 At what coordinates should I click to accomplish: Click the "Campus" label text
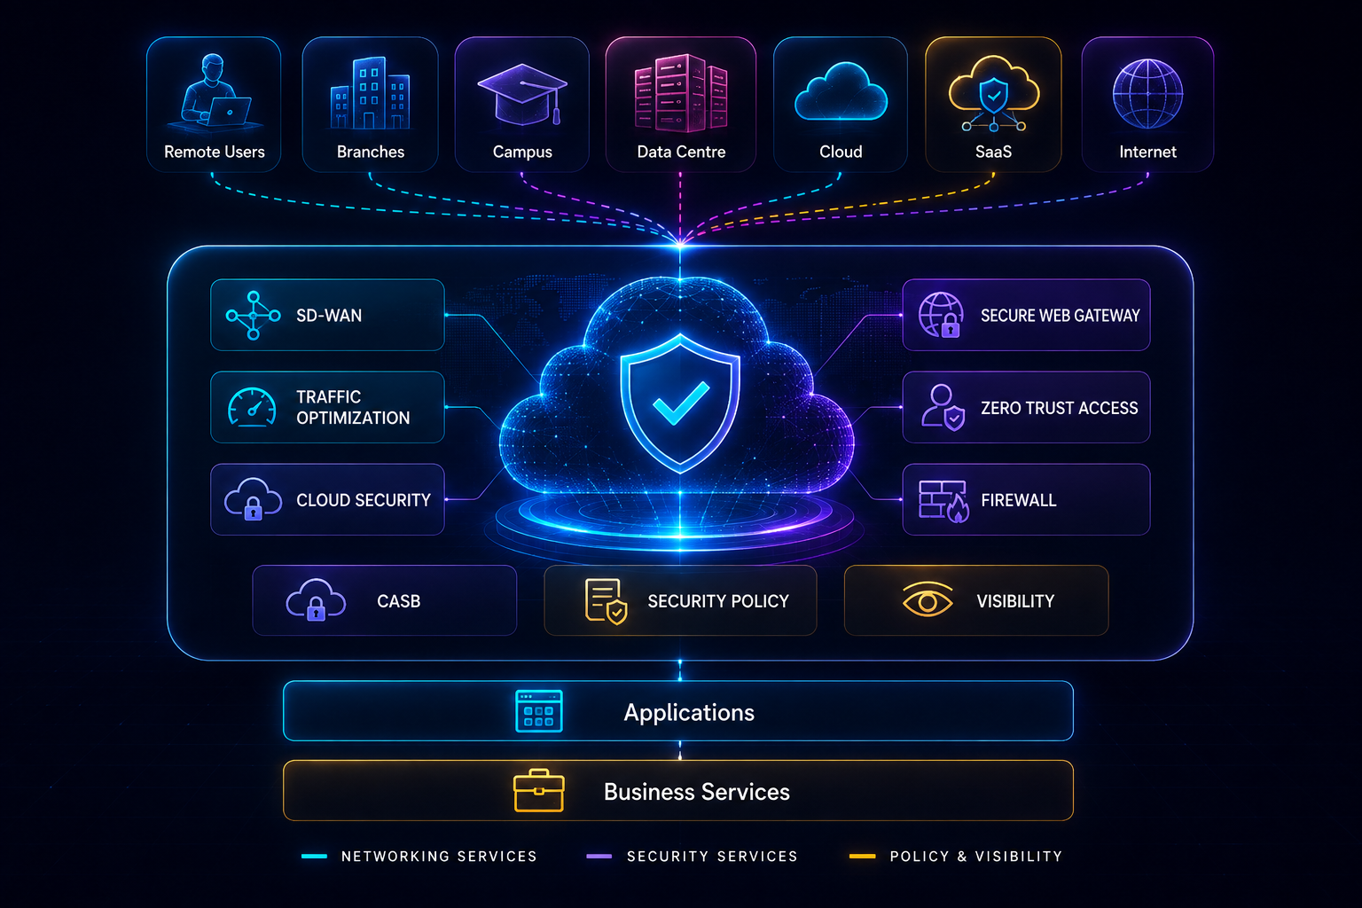[x=522, y=153]
